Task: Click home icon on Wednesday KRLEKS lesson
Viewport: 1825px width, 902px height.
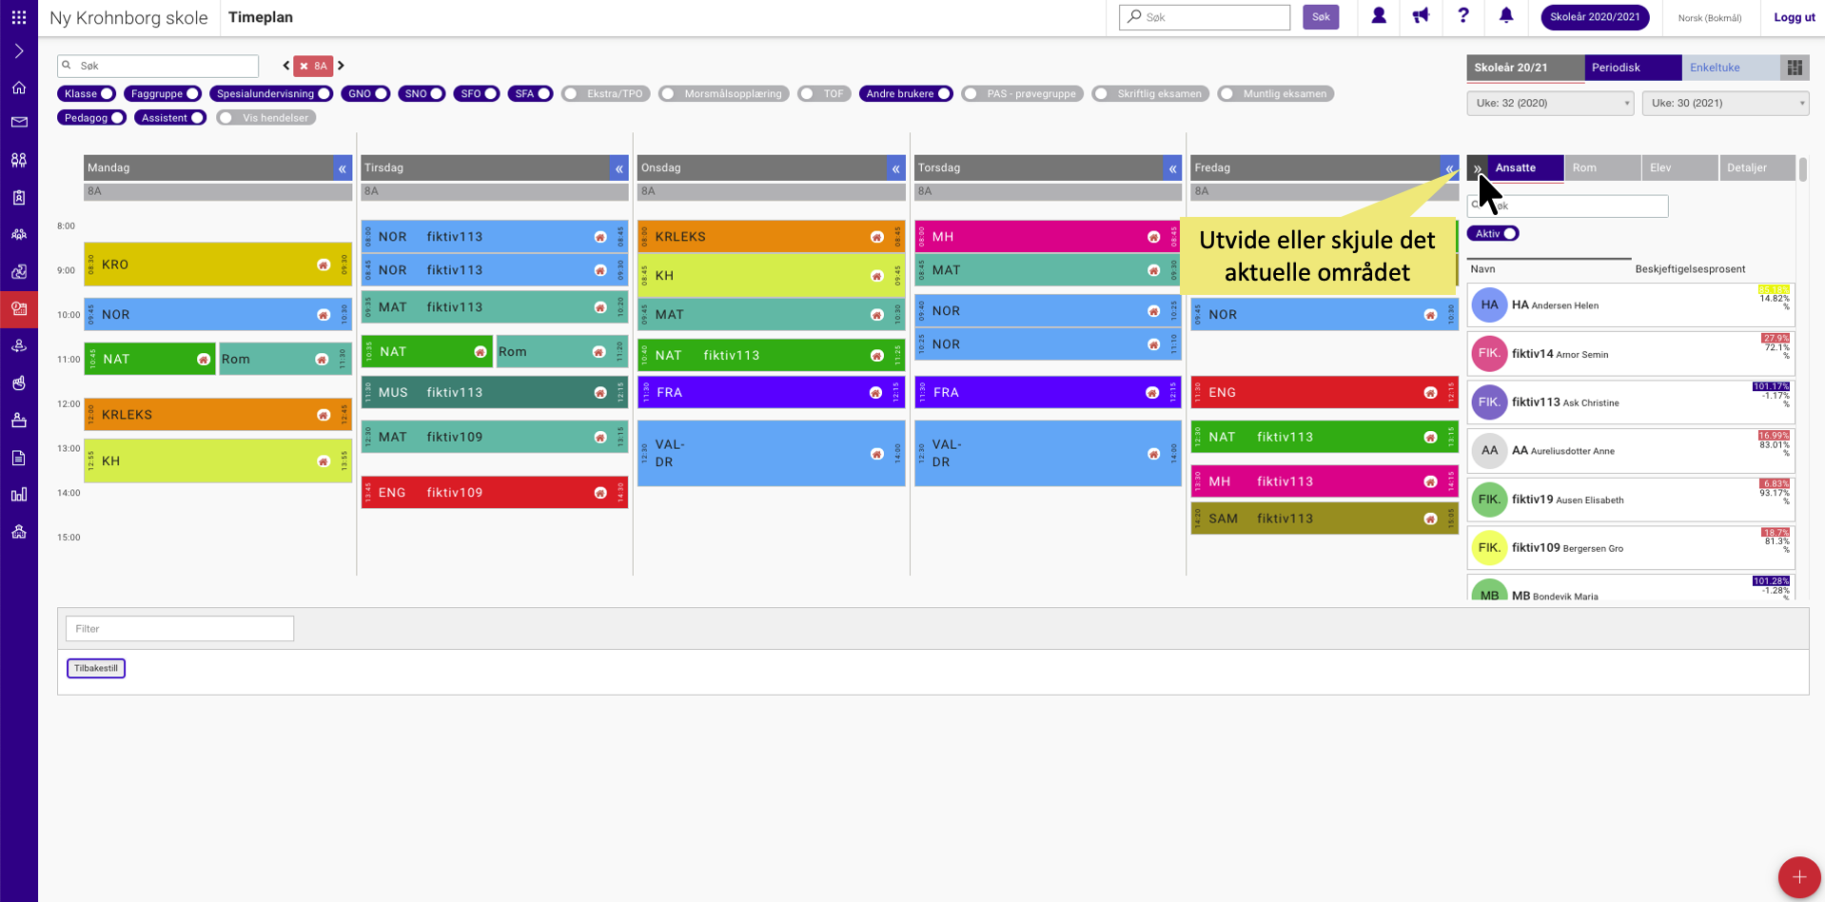Action: pos(876,237)
